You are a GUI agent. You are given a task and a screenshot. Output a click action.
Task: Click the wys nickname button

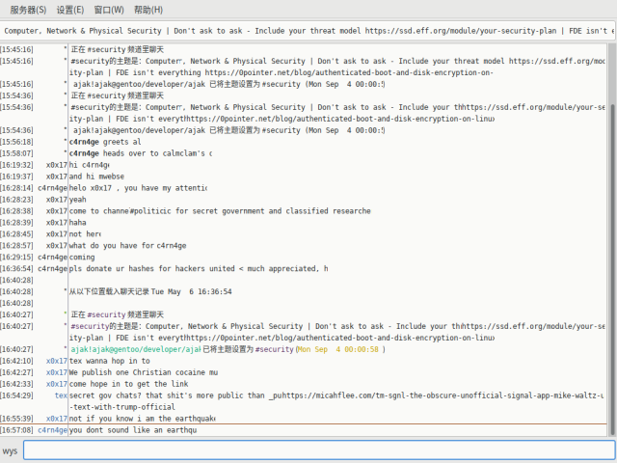click(10, 450)
